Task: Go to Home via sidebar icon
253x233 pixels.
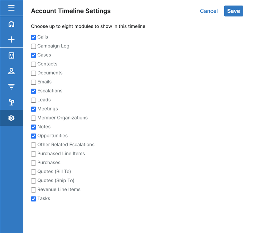Action: (x=12, y=24)
